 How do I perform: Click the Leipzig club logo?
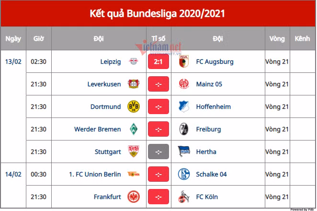[134, 62]
